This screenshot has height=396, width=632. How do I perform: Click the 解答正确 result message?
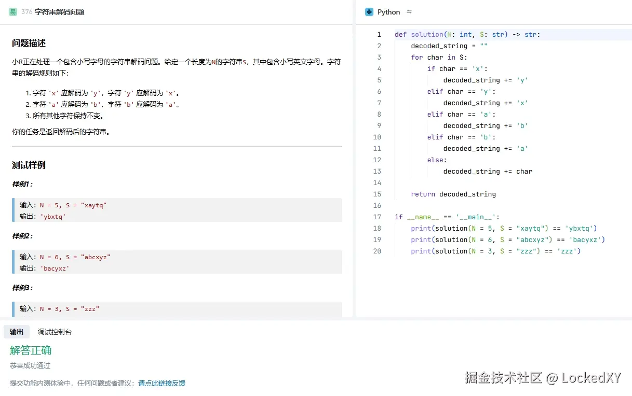30,350
